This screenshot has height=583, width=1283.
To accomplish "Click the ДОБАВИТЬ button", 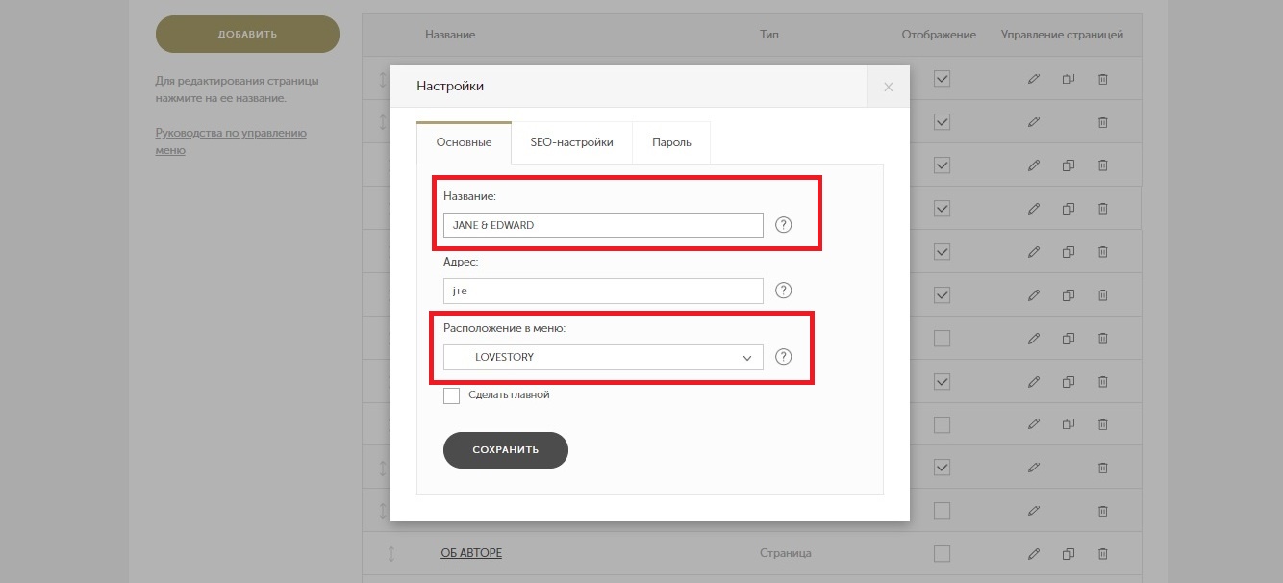I will coord(247,34).
